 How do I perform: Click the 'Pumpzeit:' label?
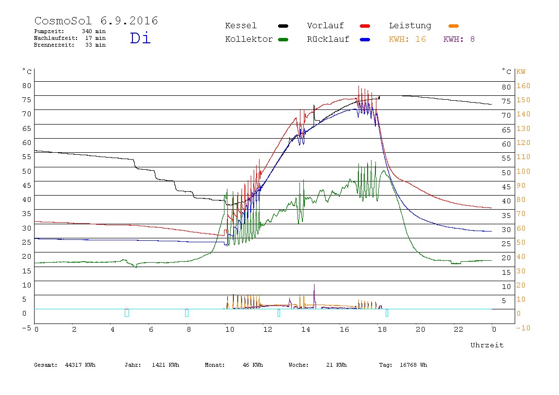49,31
